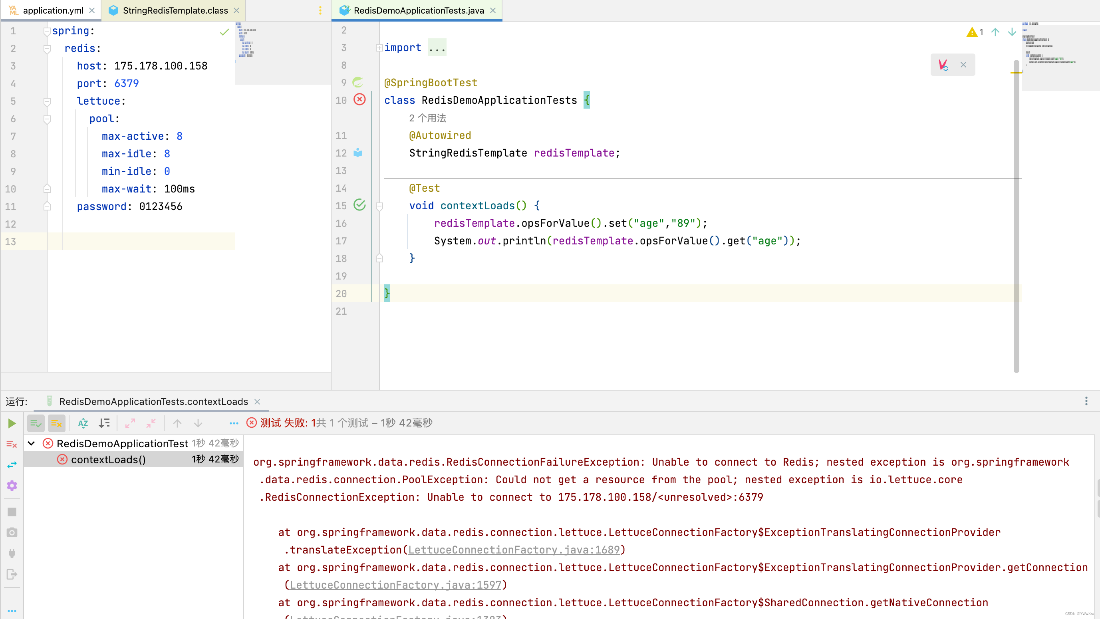Show the 2 usages of RedisDemoApplicationTests
Viewport: 1100px width, 619px height.
click(426, 118)
